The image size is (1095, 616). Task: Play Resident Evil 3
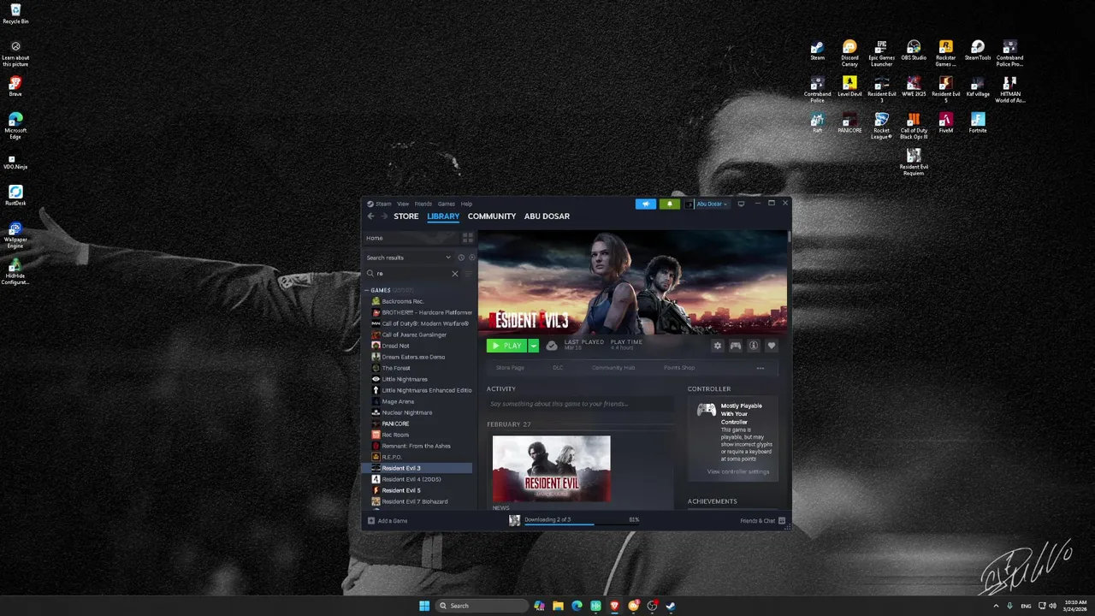pos(507,346)
